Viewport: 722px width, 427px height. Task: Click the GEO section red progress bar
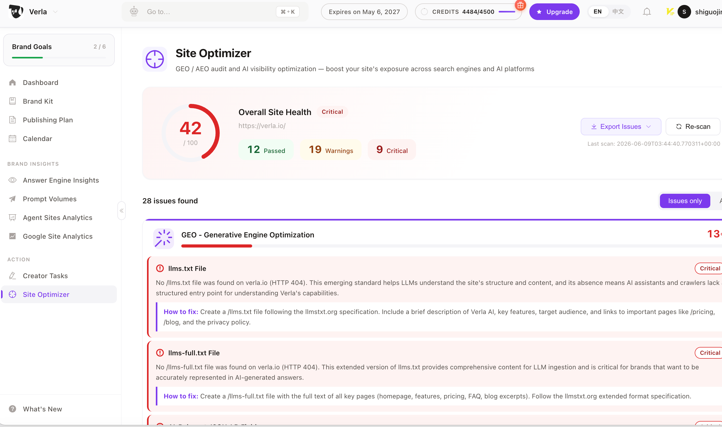217,246
